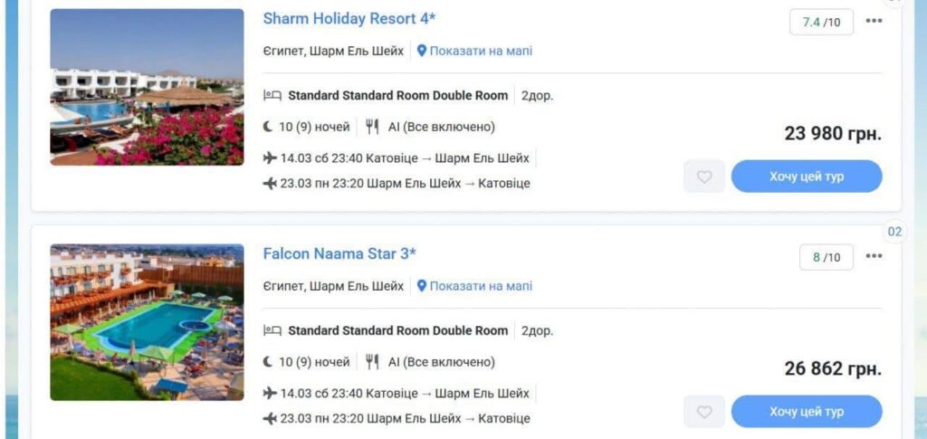This screenshot has height=439, width=927.
Task: Click bed icon in Falcon Naama Star room row
Action: pyautogui.click(x=272, y=330)
